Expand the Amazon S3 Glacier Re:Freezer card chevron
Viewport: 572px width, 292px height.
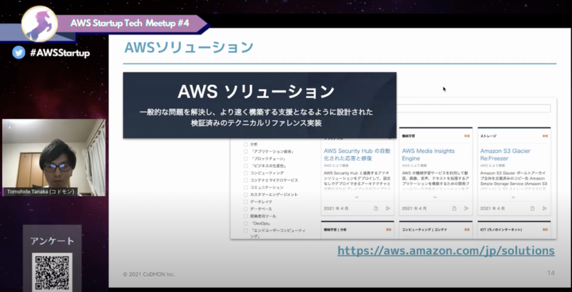click(513, 197)
